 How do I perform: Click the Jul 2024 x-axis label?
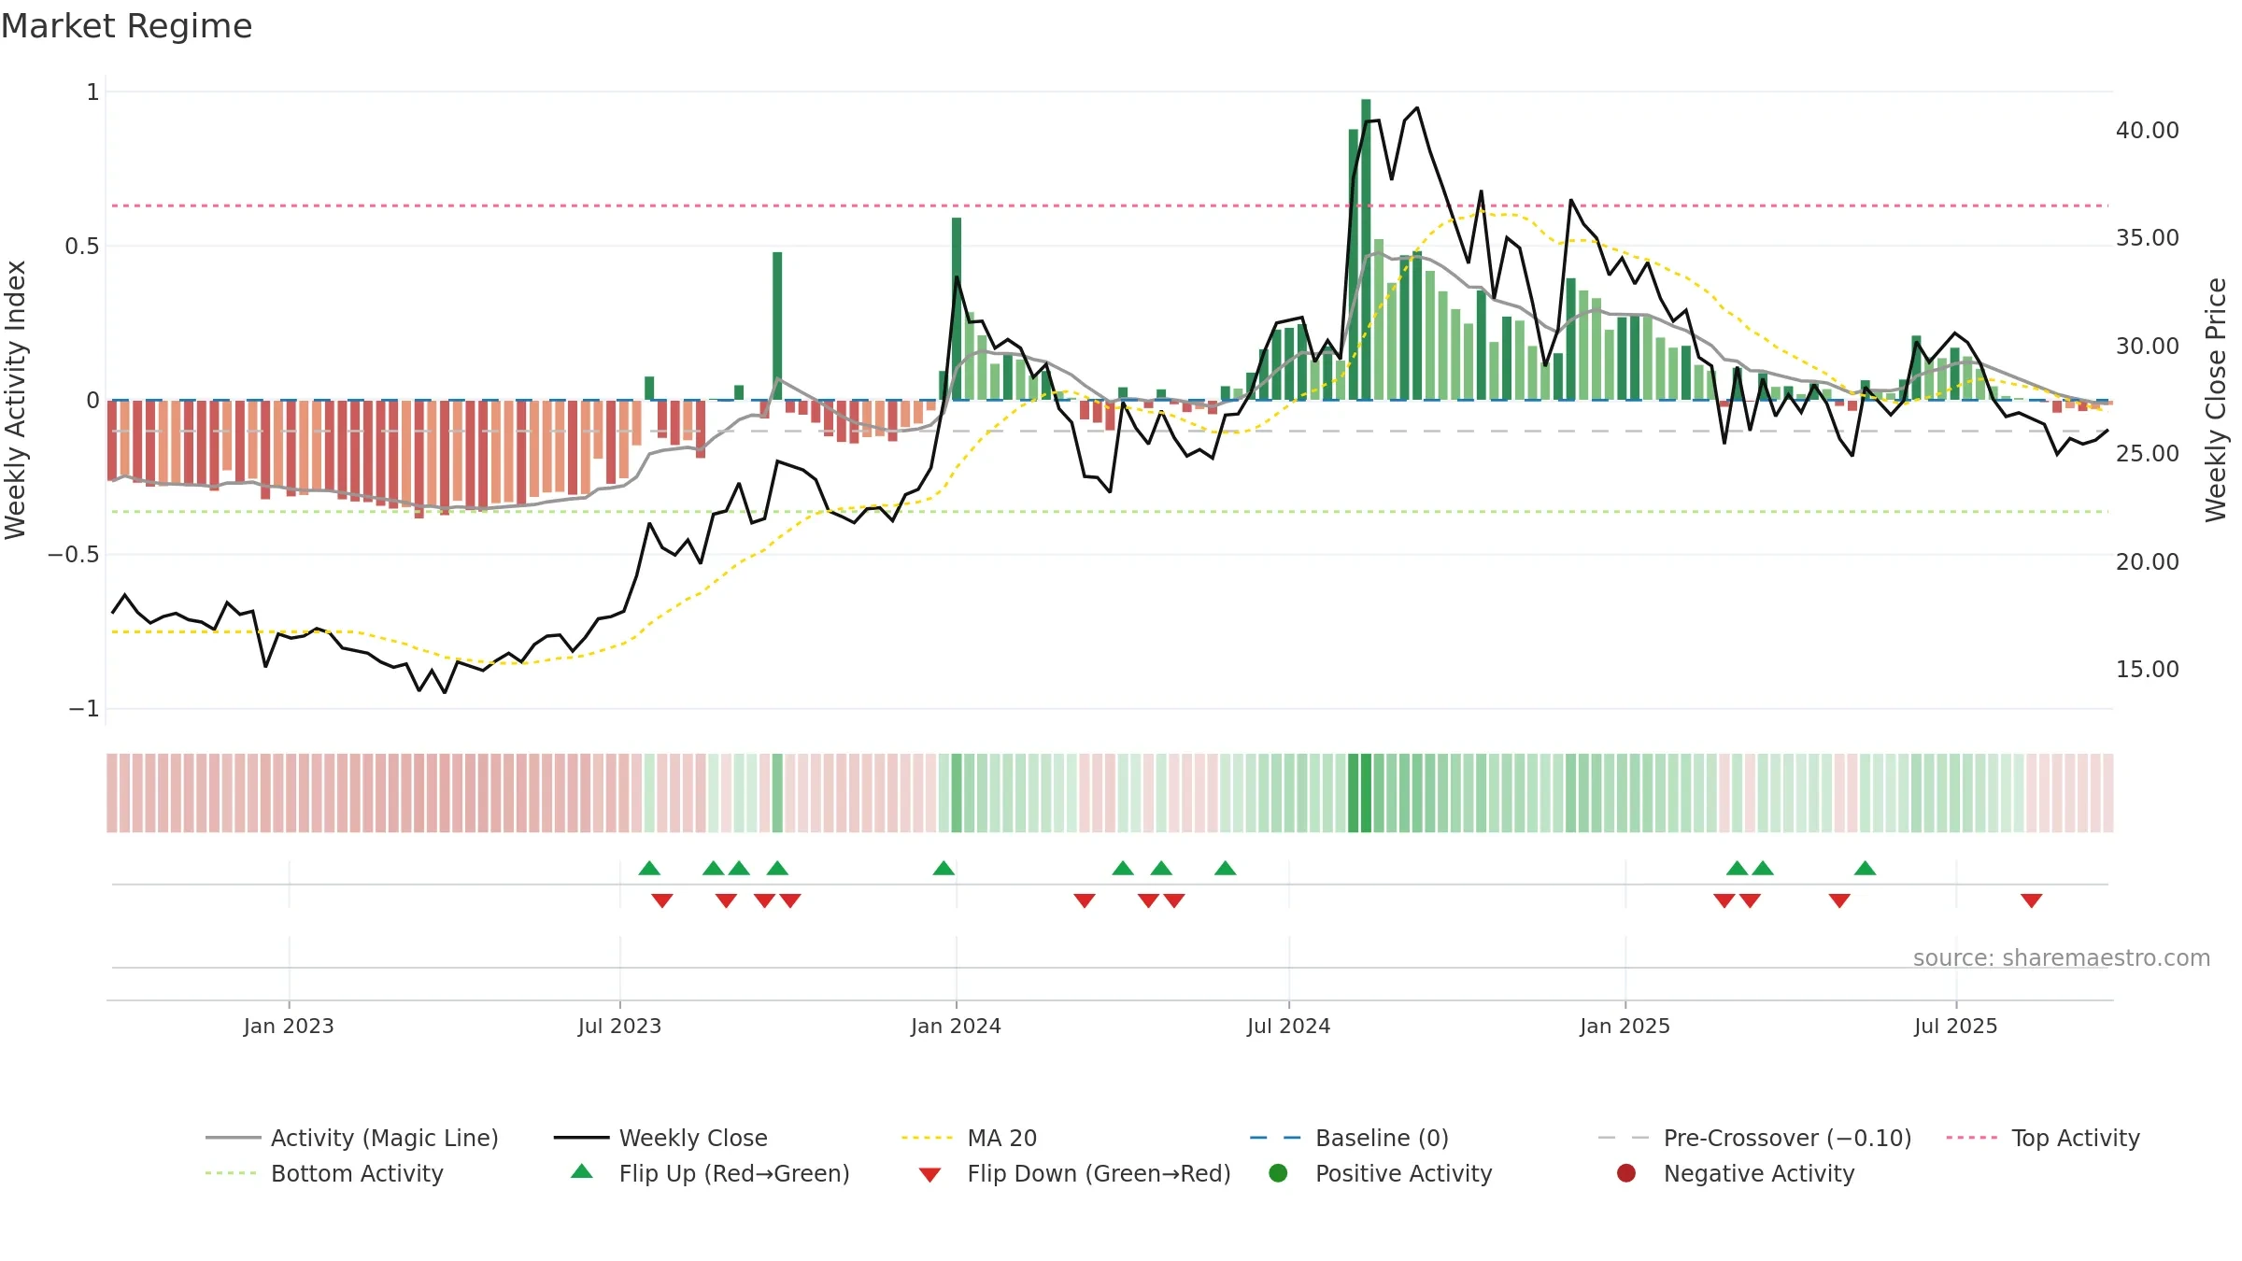pyautogui.click(x=1288, y=1027)
